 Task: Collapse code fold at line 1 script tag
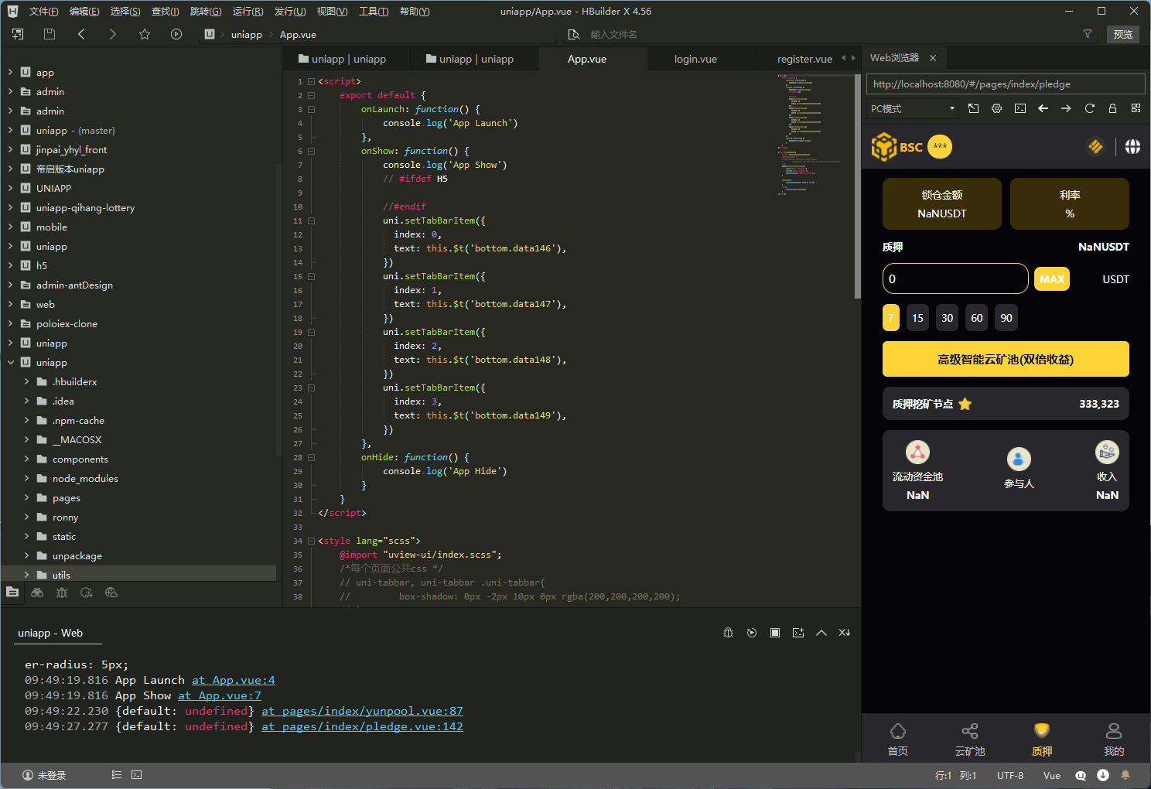pos(311,81)
